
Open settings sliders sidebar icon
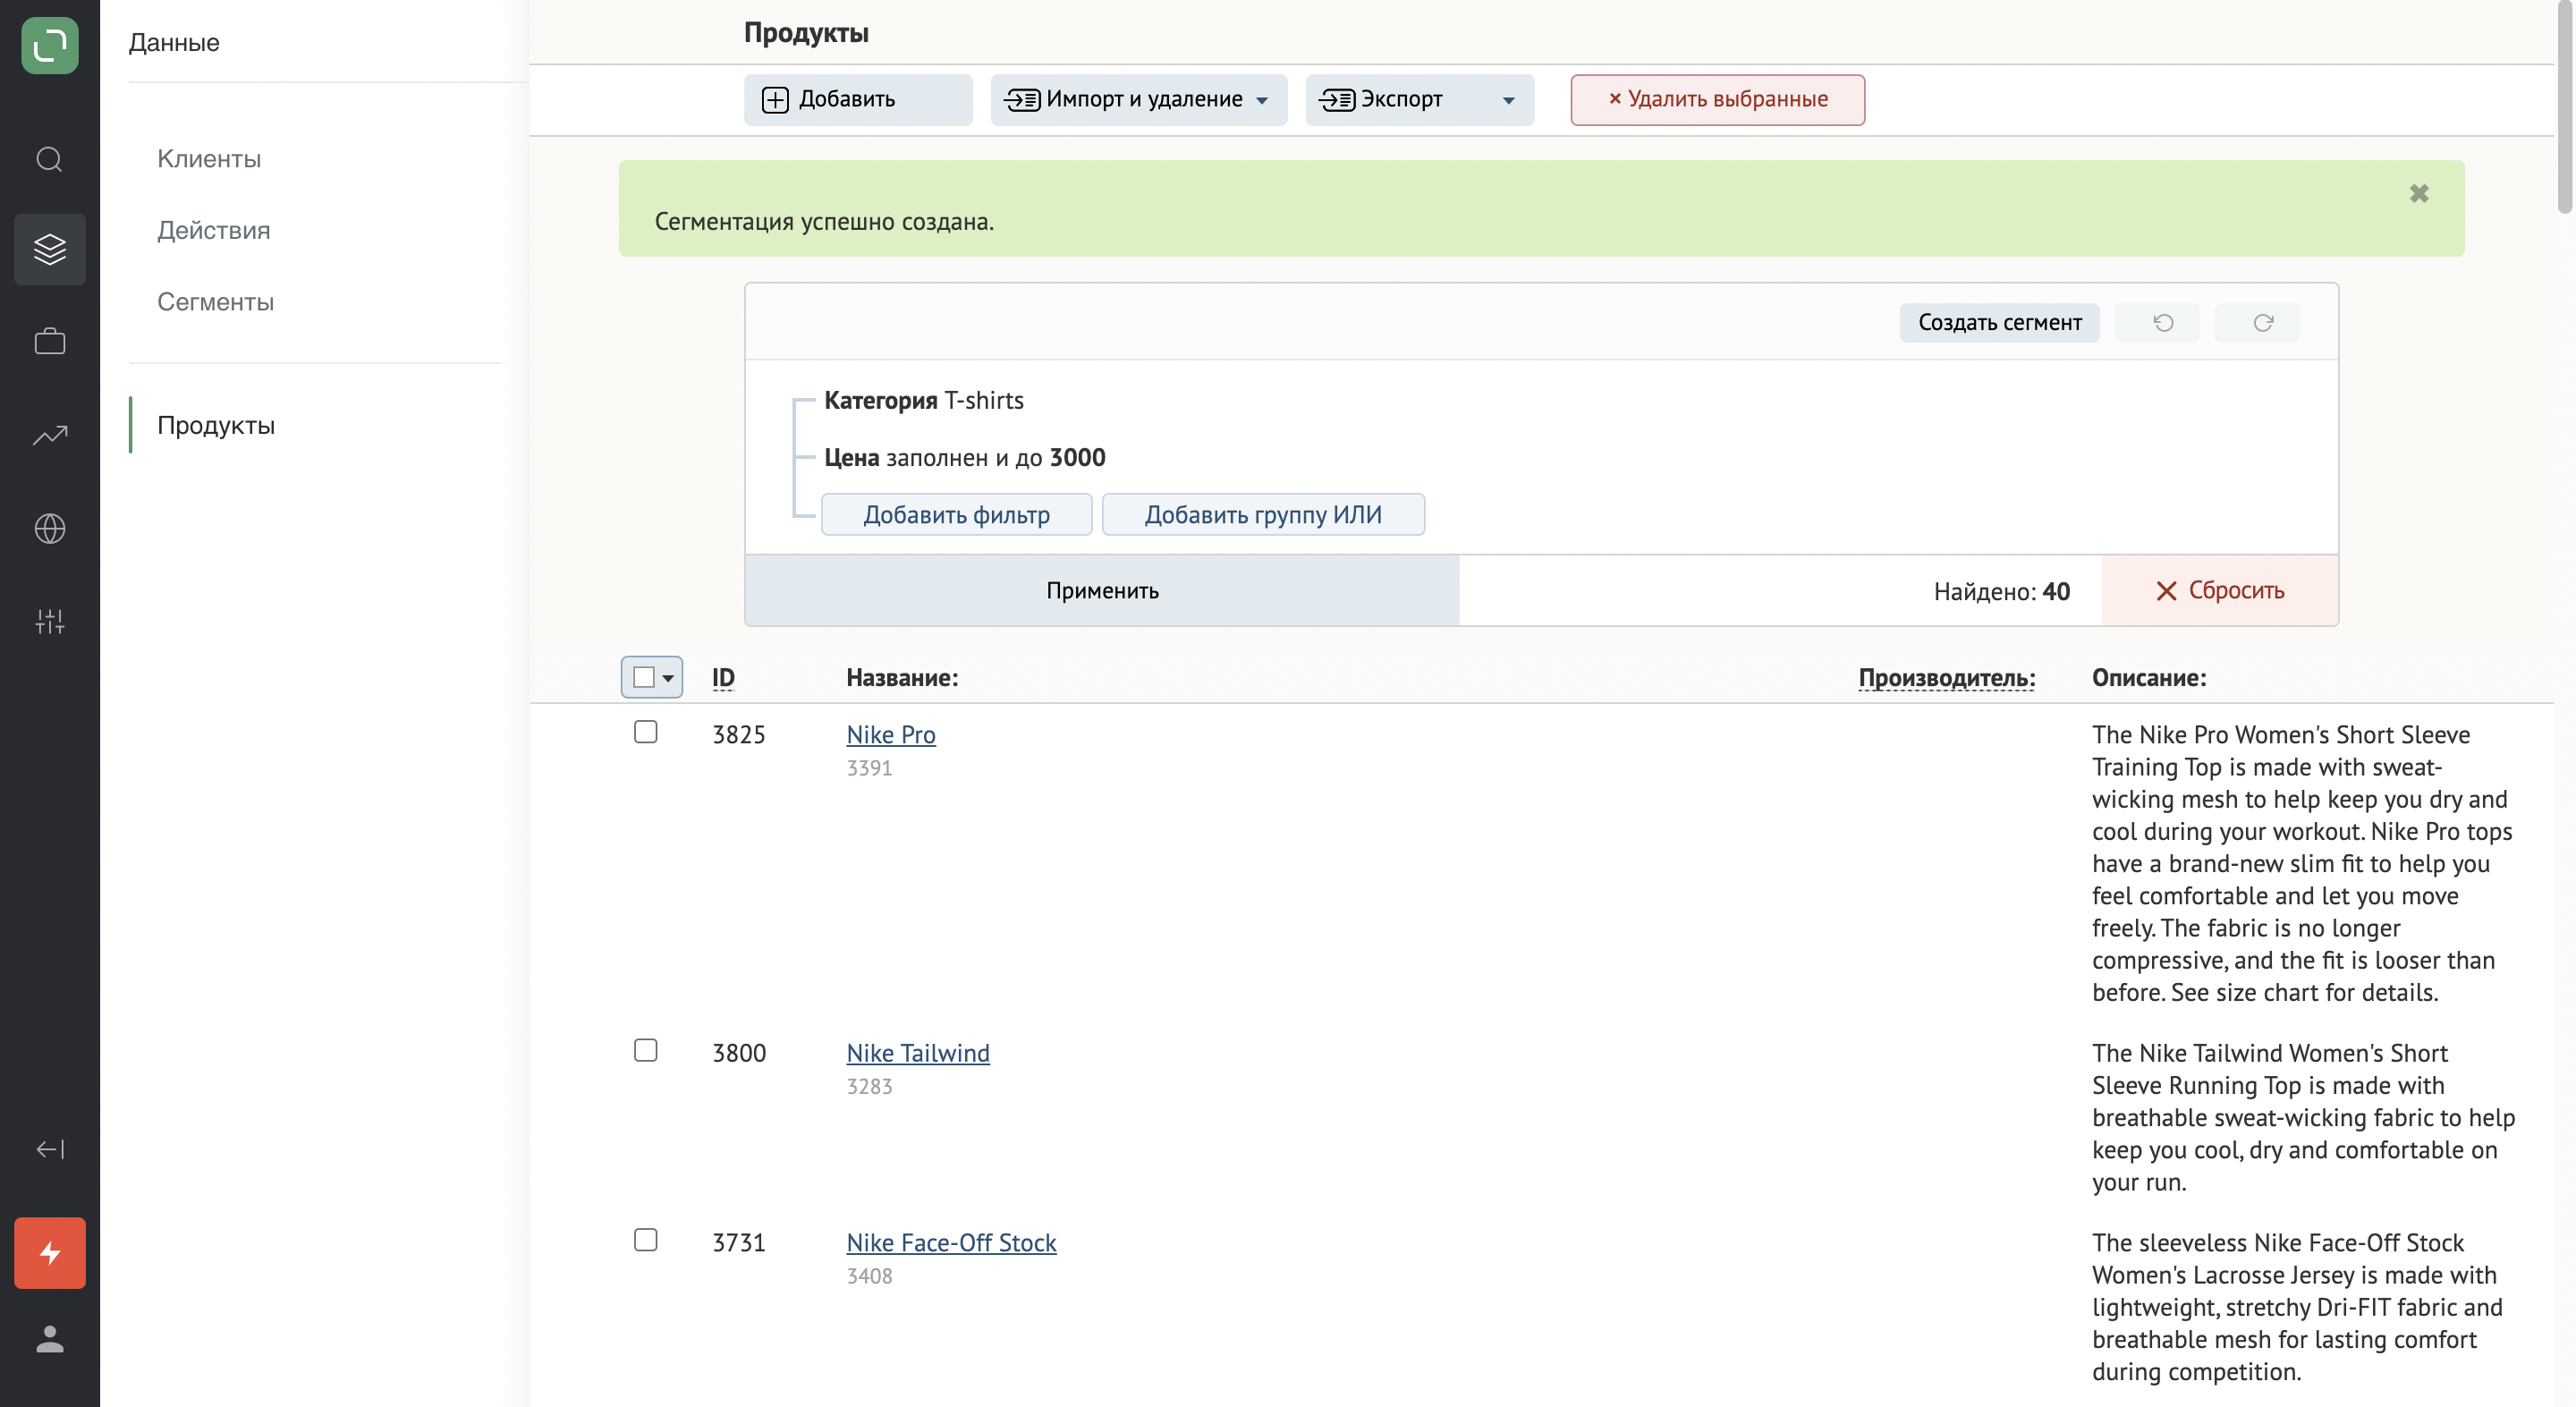pyautogui.click(x=49, y=621)
